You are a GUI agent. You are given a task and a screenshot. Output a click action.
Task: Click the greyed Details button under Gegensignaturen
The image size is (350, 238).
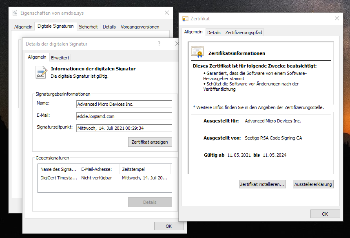click(x=150, y=202)
